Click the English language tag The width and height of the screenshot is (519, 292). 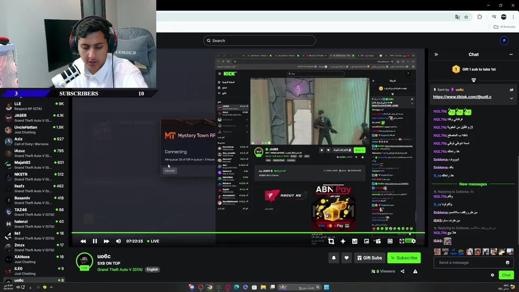tap(152, 269)
